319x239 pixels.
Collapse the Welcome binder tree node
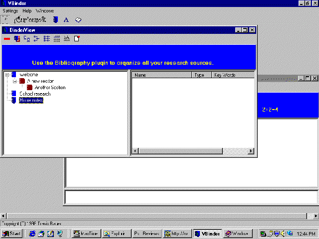[x=7, y=75]
